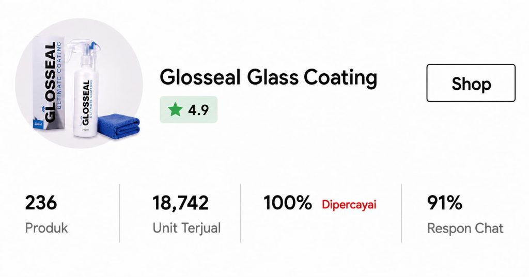Click the Shop button
Screen dimensions: 529x277
click(471, 83)
